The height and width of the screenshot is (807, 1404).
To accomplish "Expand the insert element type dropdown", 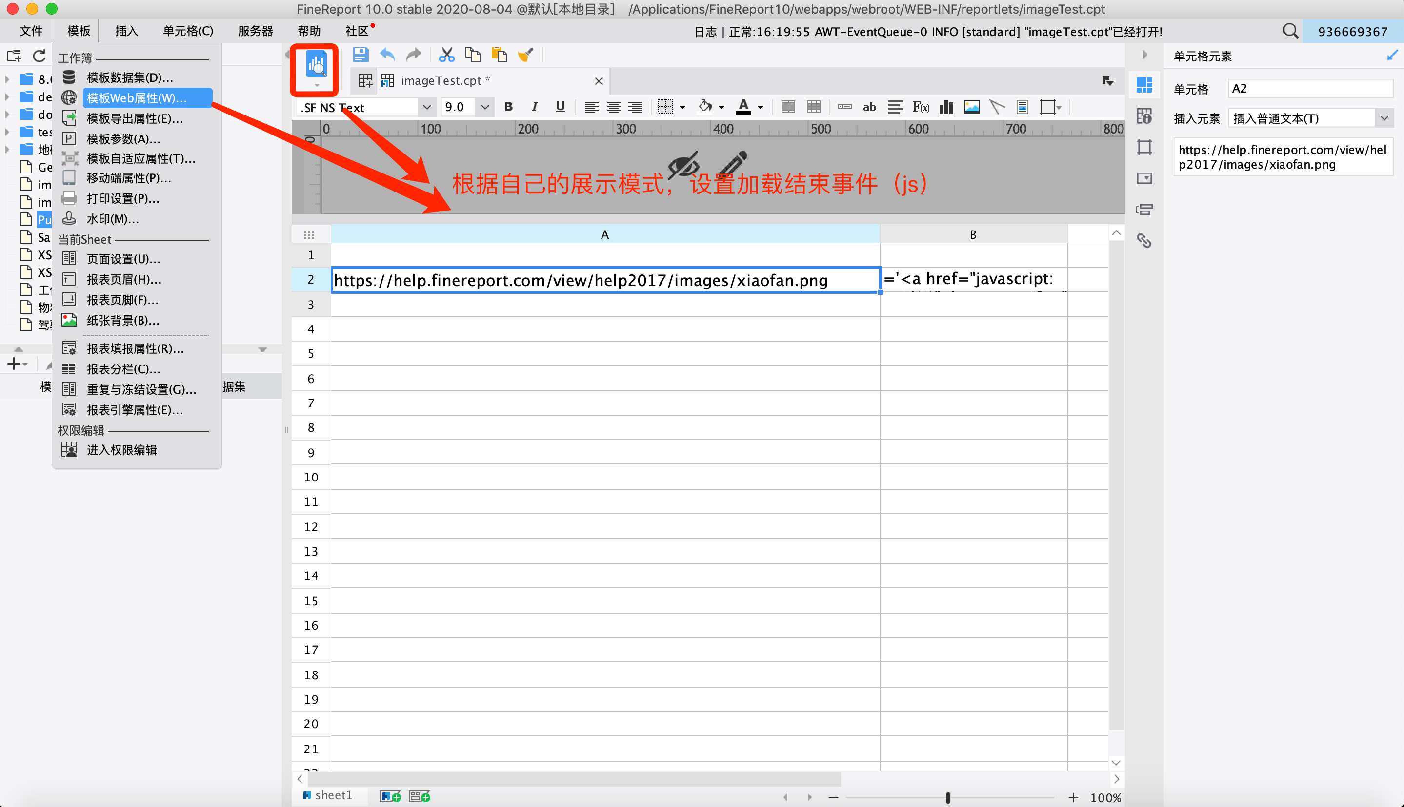I will [x=1384, y=118].
